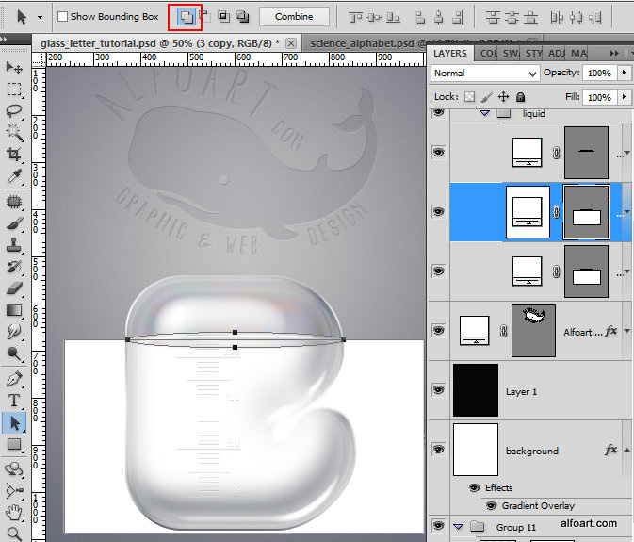This screenshot has height=542, width=634.
Task: Click the Add to shape area icon
Action: click(186, 16)
